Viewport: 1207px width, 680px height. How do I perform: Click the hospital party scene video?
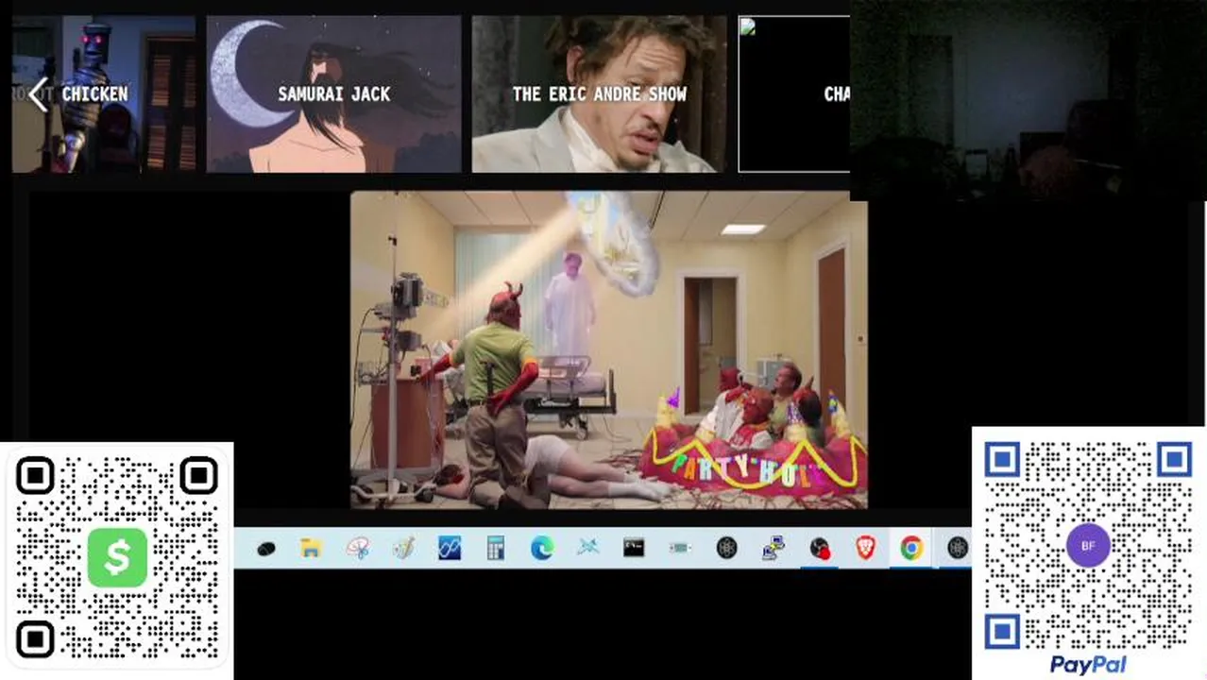tap(609, 350)
